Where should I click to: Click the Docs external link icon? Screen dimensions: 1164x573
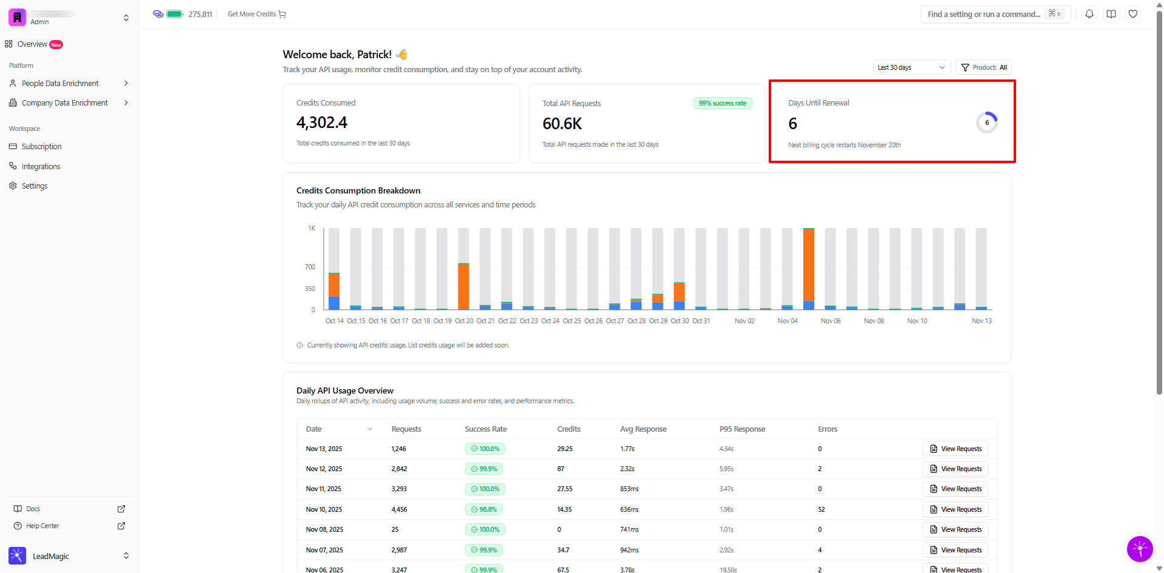click(121, 509)
